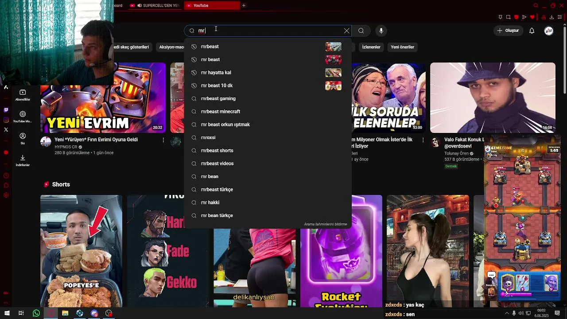Click the browser sidebar history clock icon

pyautogui.click(x=6, y=175)
